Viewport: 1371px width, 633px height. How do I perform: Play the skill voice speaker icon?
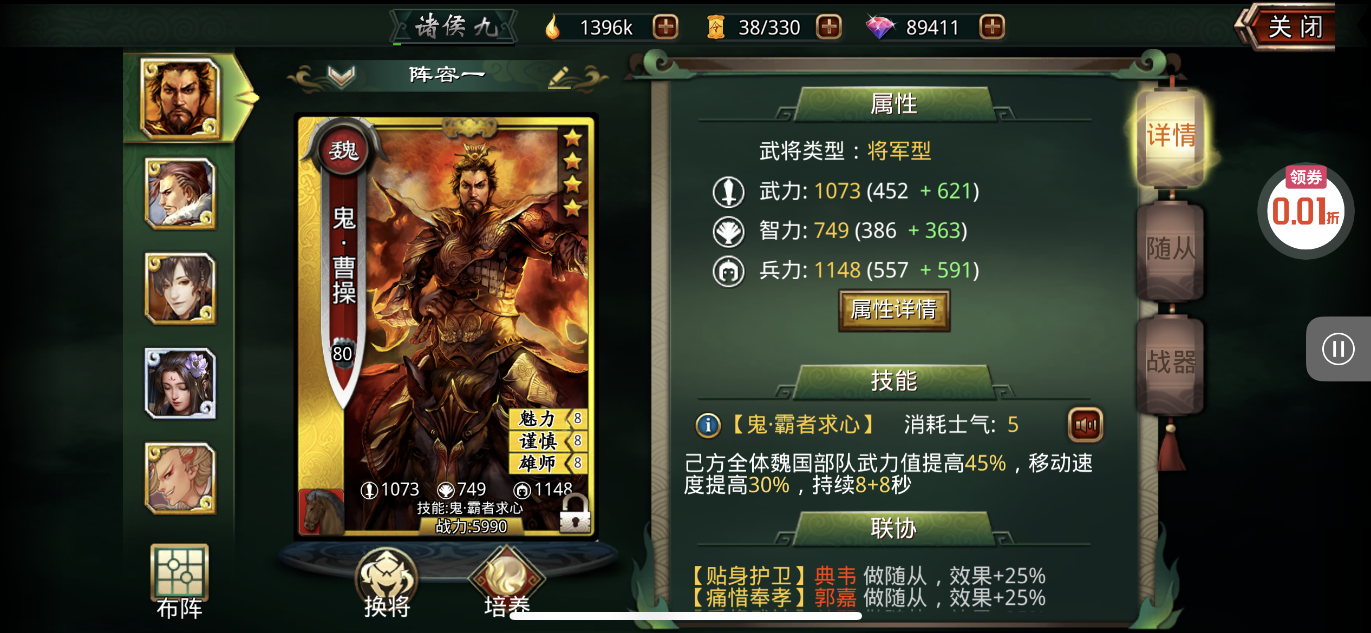point(1086,425)
